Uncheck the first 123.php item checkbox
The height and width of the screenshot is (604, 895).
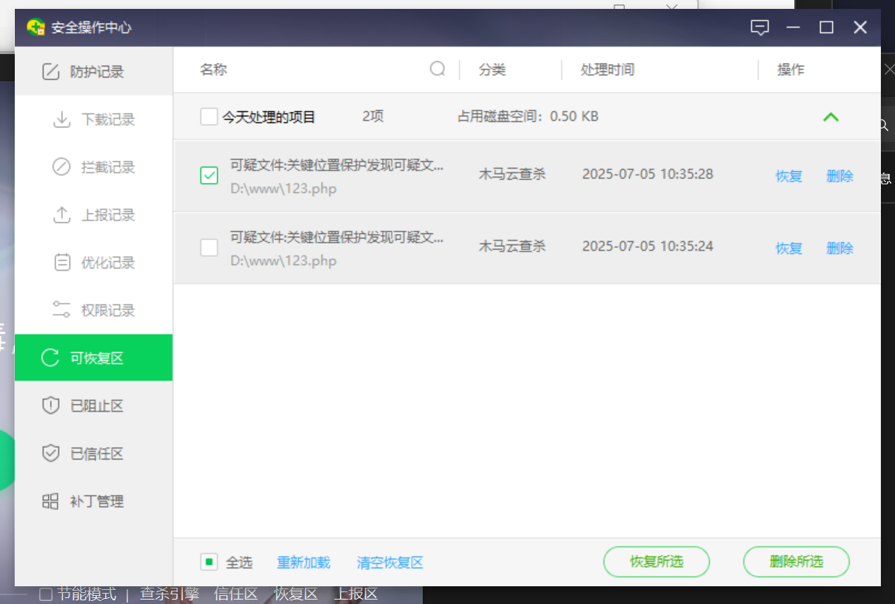tap(209, 175)
